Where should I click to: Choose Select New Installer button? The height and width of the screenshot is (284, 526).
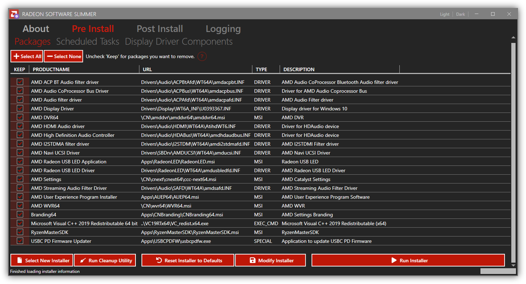click(x=42, y=261)
